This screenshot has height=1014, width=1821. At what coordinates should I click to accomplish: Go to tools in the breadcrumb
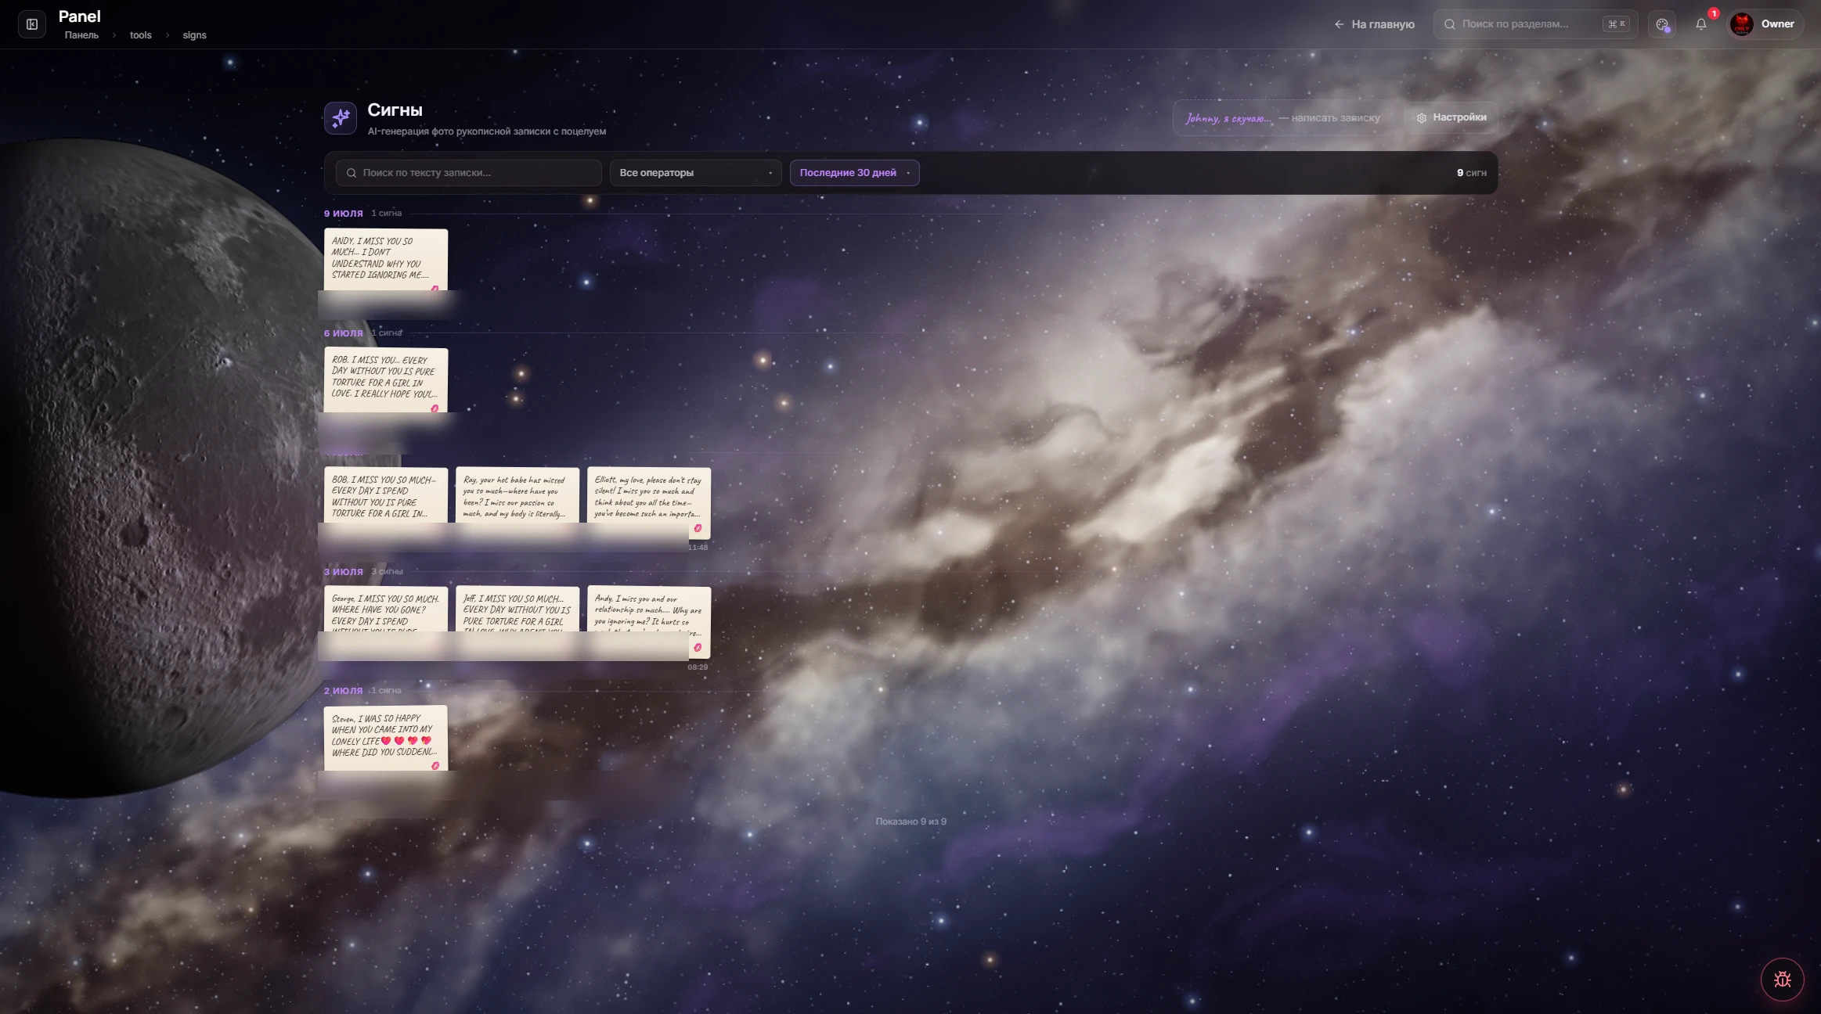[141, 35]
